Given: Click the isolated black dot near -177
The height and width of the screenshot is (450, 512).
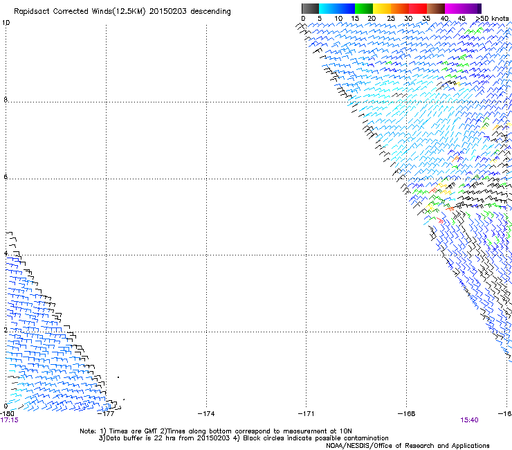Looking at the screenshot, I should (118, 377).
